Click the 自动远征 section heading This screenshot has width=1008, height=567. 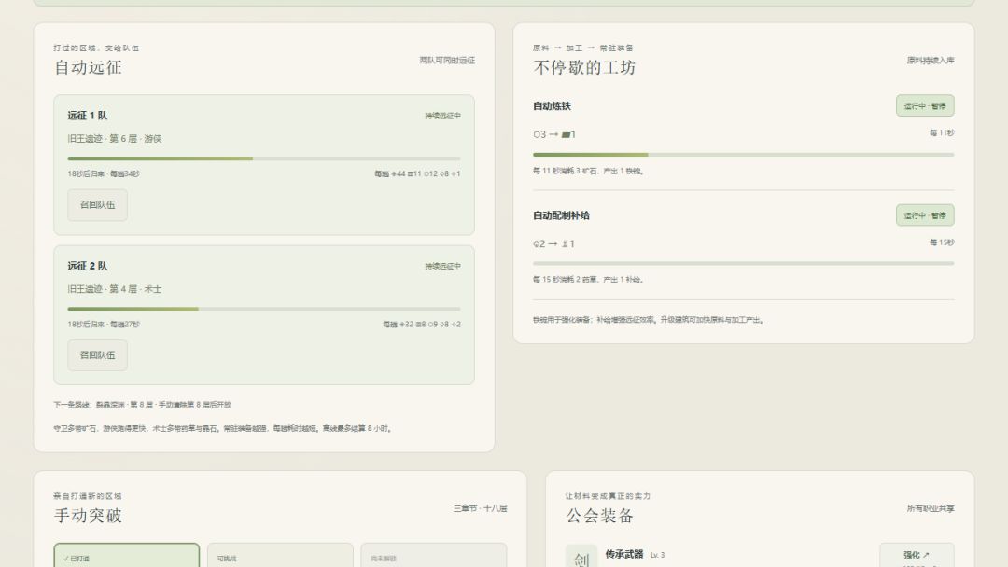(88, 67)
